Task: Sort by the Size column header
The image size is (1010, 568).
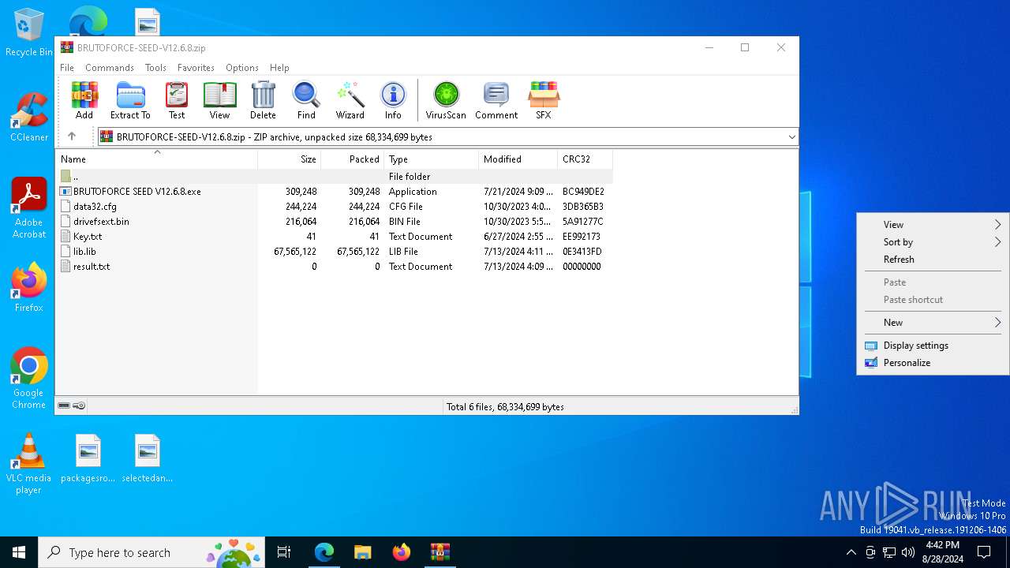Action: pos(289,159)
